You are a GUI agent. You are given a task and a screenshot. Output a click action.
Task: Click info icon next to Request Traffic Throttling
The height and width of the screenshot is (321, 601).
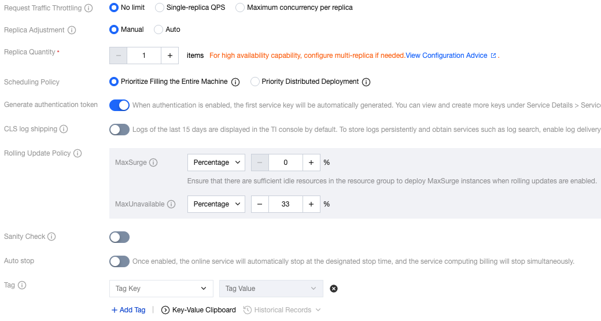[x=89, y=8]
